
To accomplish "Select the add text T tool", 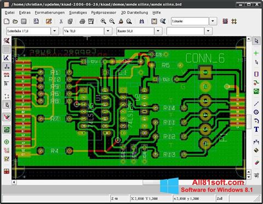I will 256,129.
